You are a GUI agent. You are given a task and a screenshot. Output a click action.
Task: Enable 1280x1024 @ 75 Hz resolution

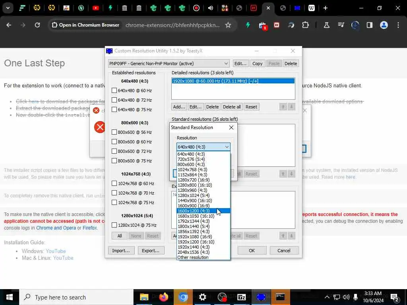(114, 225)
